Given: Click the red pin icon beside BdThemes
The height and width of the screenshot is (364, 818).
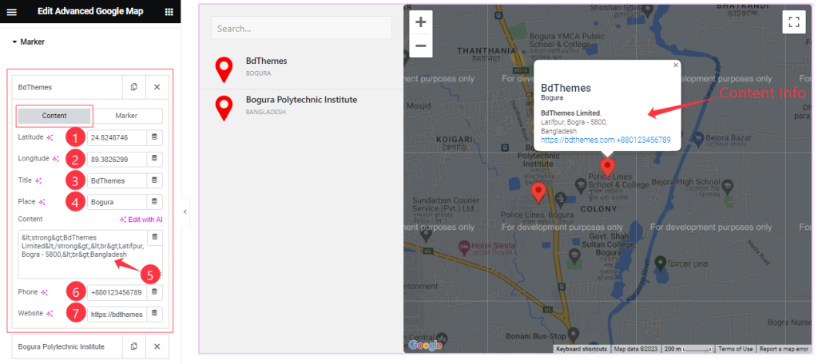Looking at the screenshot, I should 224,70.
